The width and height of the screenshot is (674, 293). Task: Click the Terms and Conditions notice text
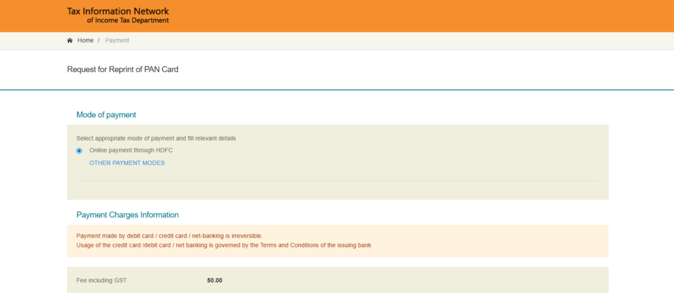[224, 245]
